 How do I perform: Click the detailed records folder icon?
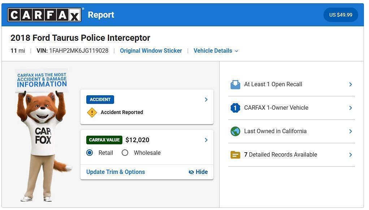click(x=235, y=155)
